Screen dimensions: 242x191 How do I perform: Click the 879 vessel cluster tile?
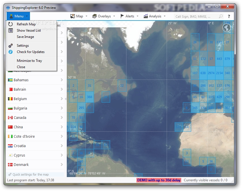227,59
